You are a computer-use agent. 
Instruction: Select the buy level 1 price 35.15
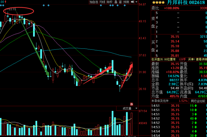(x=175, y=36)
